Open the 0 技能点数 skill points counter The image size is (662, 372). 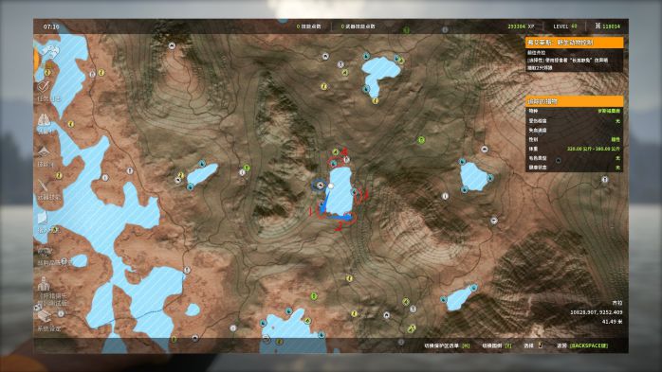tap(308, 27)
